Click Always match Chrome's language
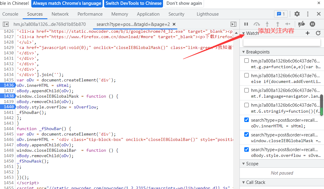The height and width of the screenshot is (189, 324). coord(67,3)
